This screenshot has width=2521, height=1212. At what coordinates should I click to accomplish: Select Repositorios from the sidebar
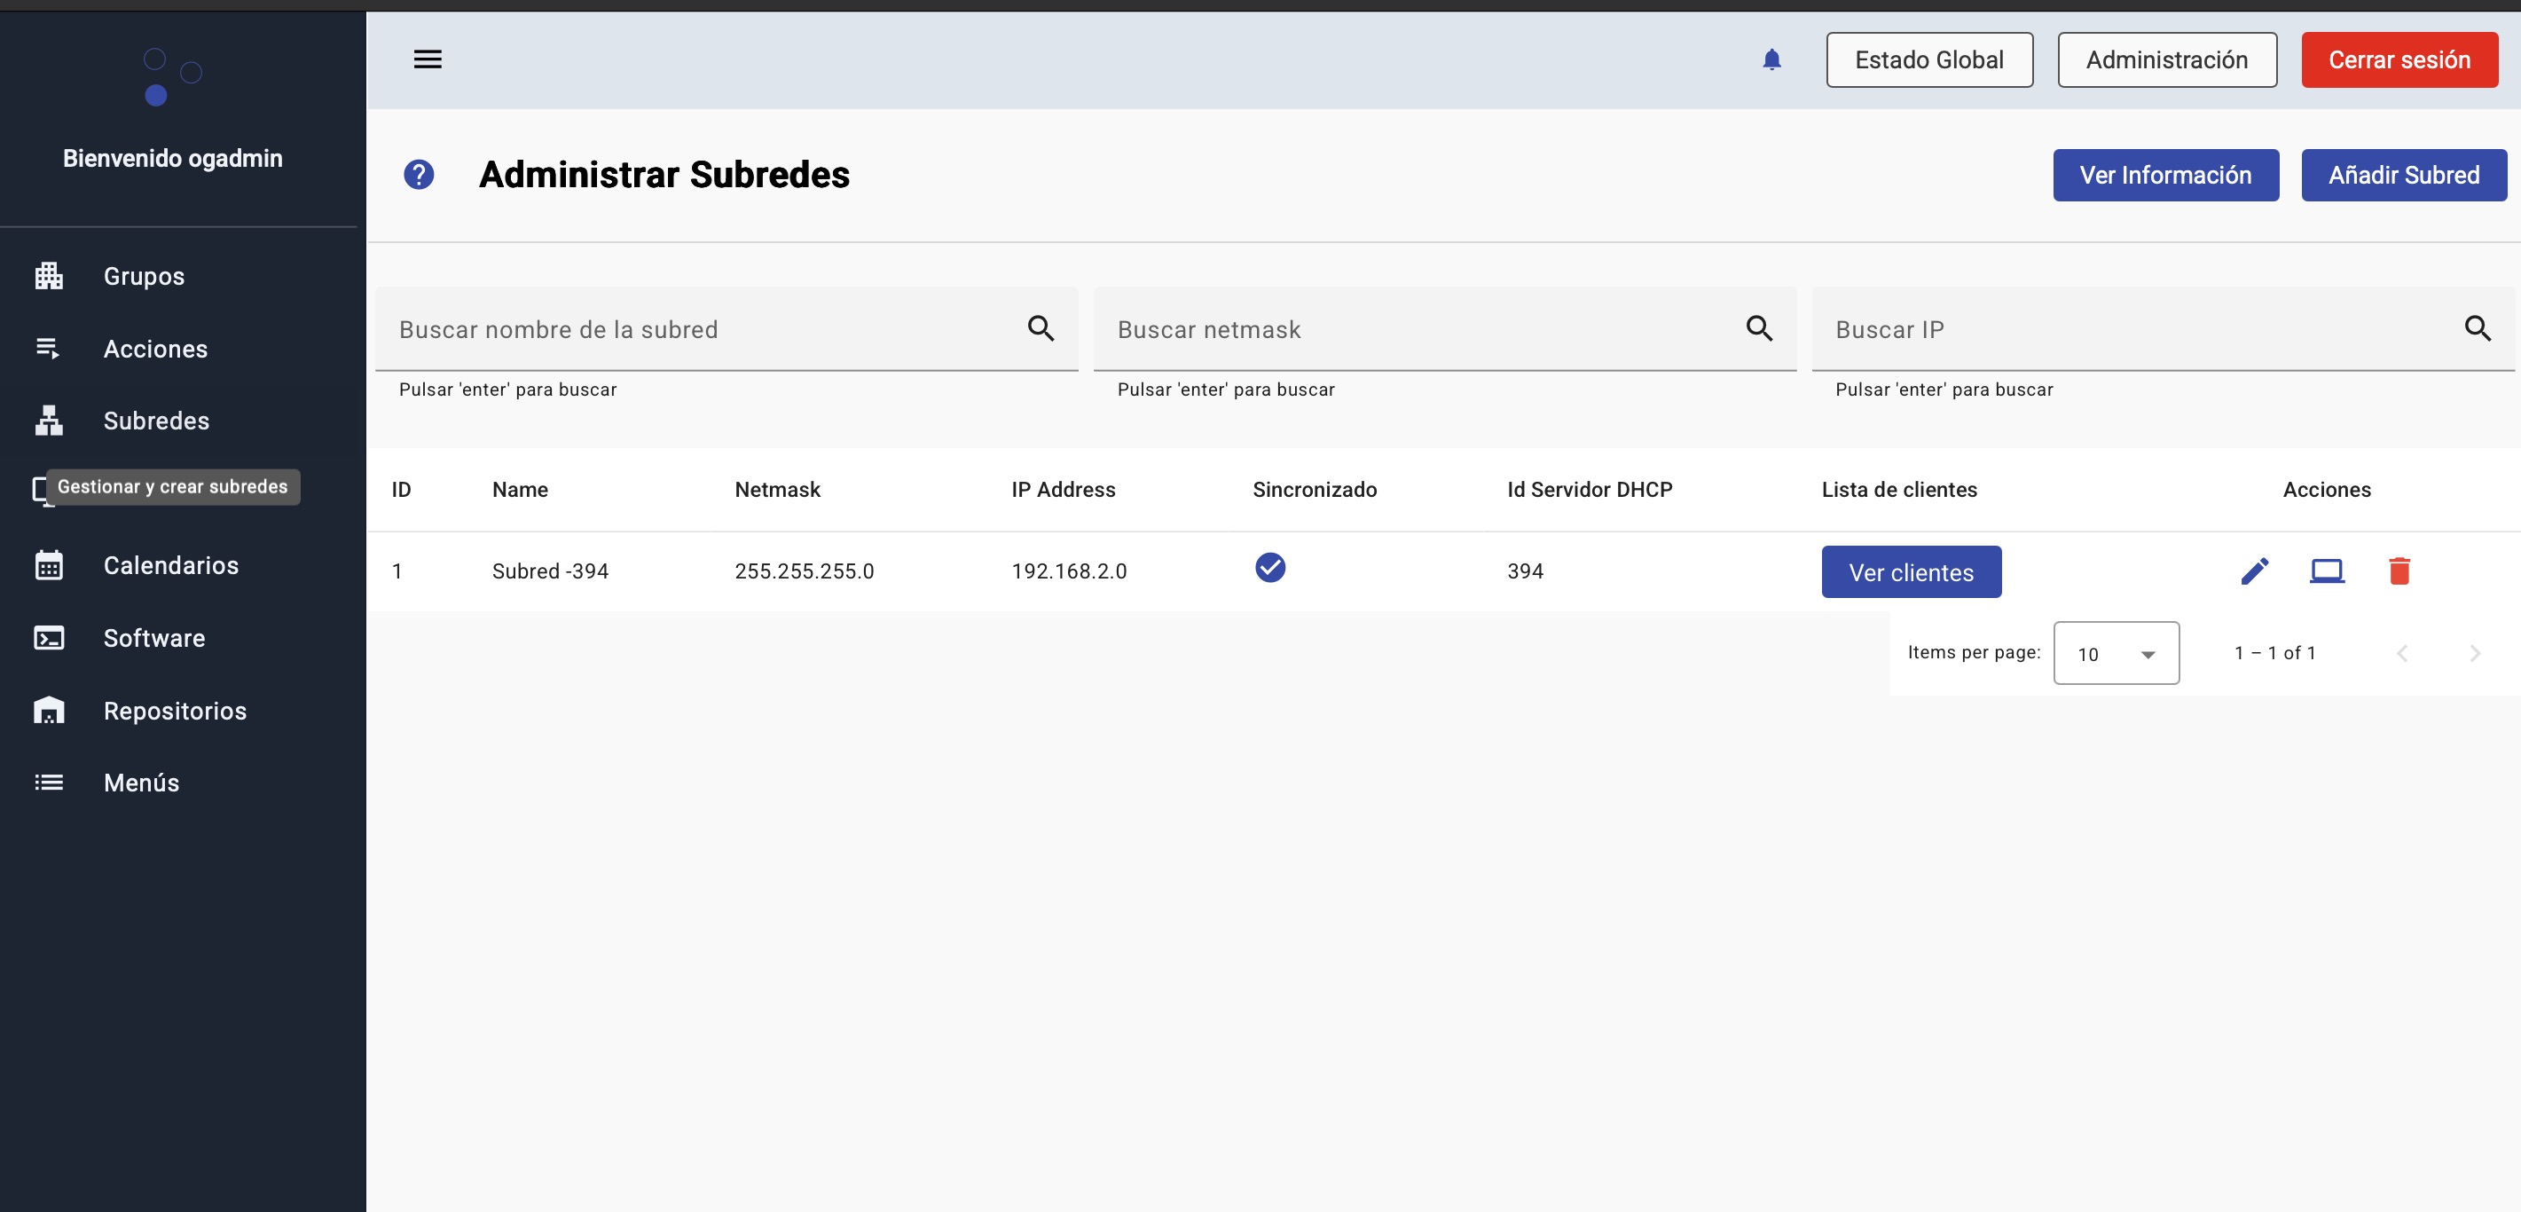pyautogui.click(x=174, y=711)
